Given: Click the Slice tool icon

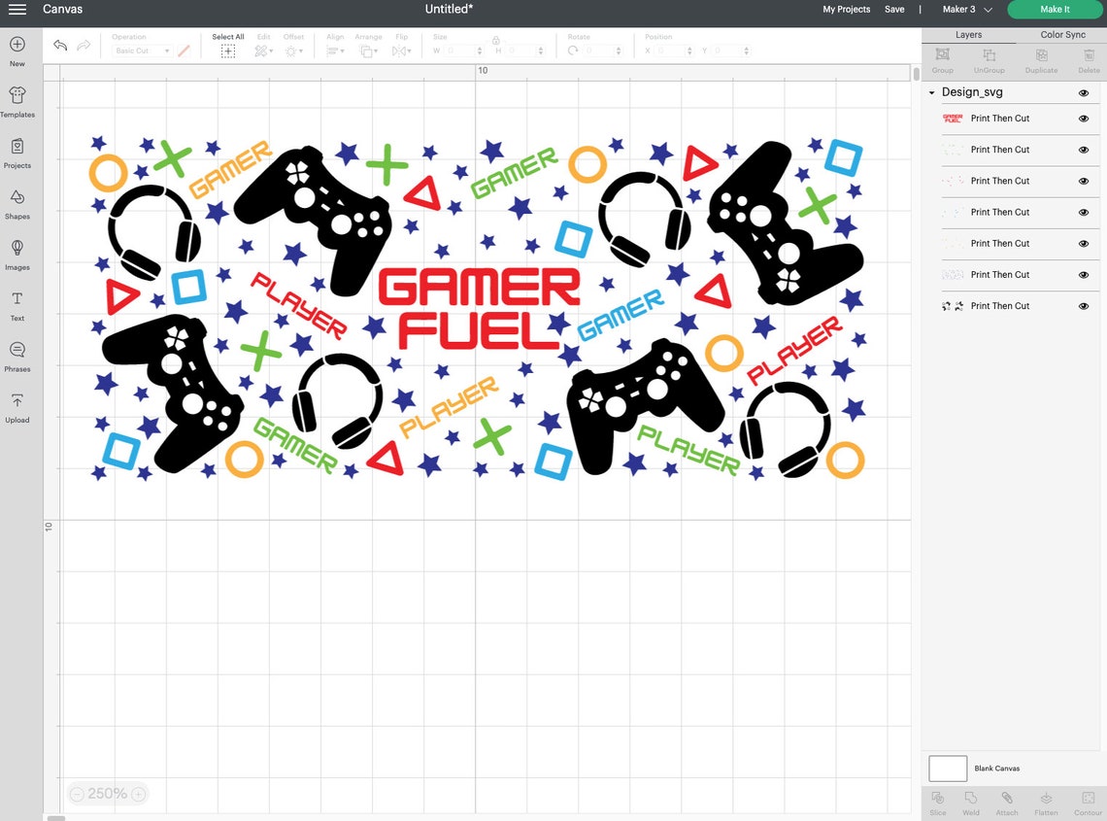Looking at the screenshot, I should click(937, 802).
